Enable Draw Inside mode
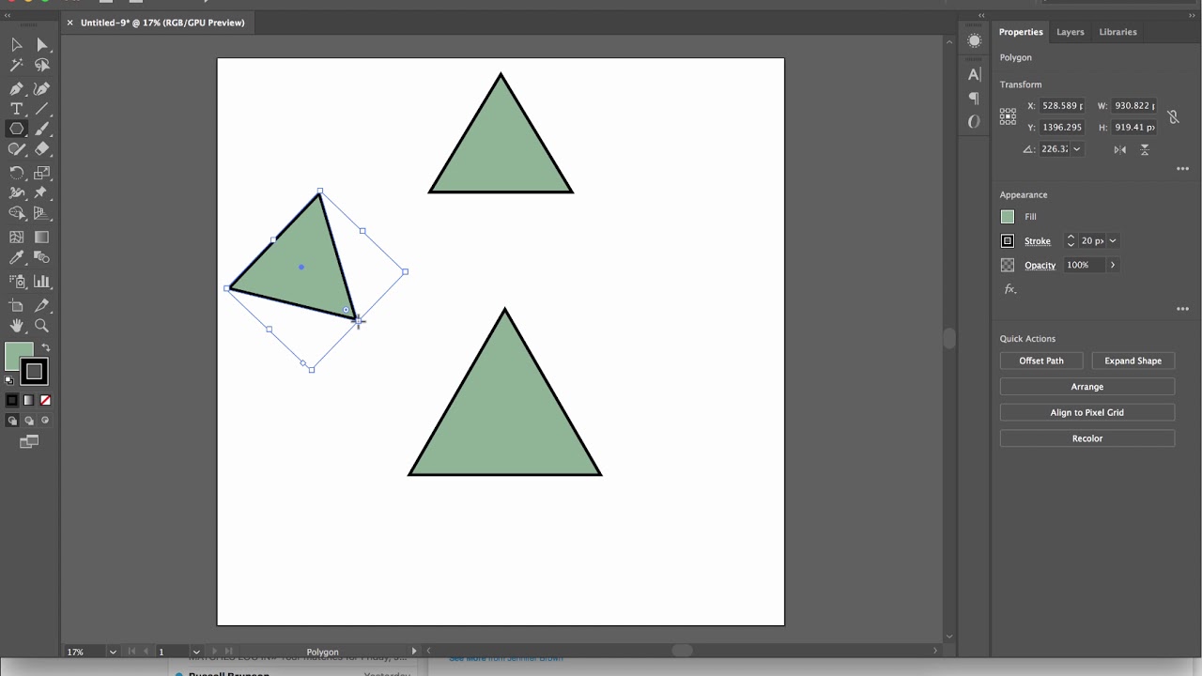Viewport: 1202px width, 676px height. [x=45, y=421]
